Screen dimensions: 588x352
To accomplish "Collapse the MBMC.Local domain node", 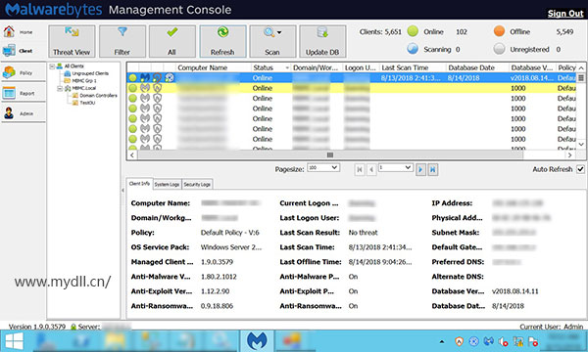I will click(x=60, y=89).
